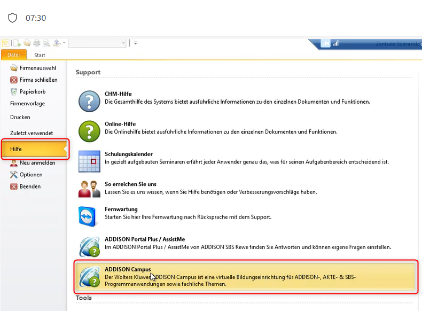422x311 pixels.
Task: Click the new document icon with green plus
Action: point(17,43)
